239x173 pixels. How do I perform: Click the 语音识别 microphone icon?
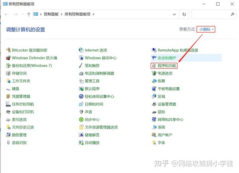(8, 143)
